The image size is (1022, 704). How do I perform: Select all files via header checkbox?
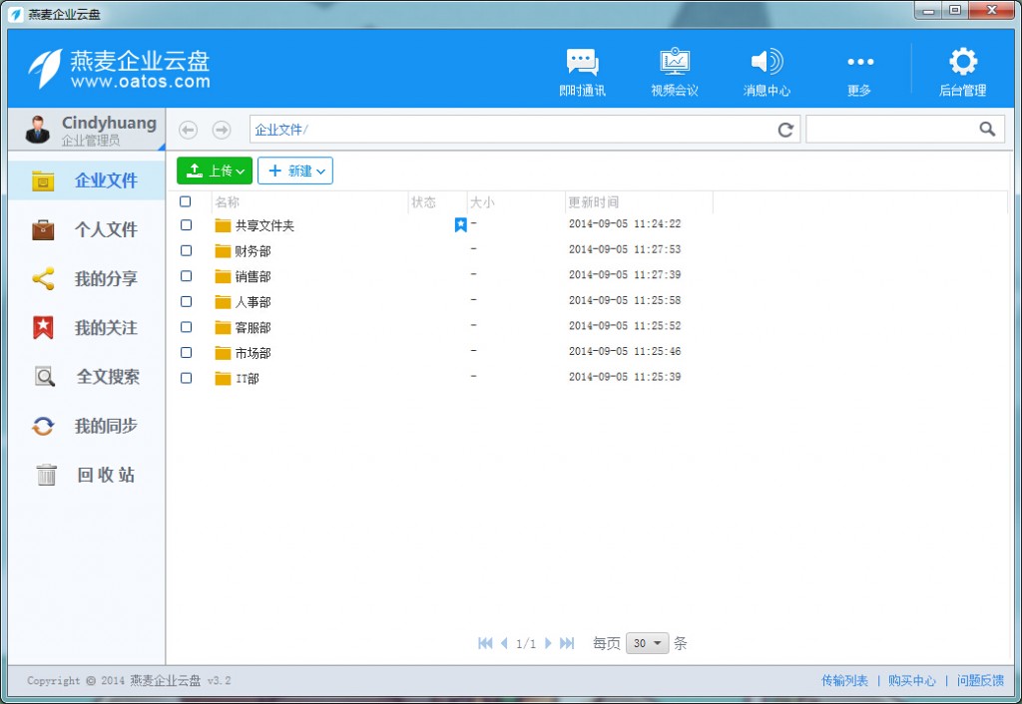[x=186, y=200]
